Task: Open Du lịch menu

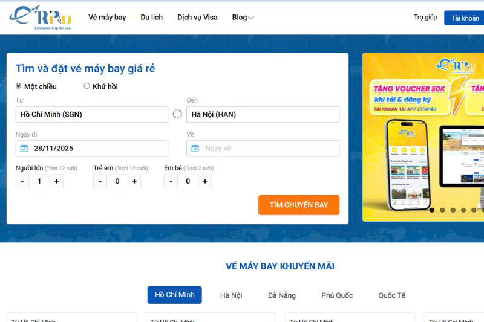Action: pos(152,18)
